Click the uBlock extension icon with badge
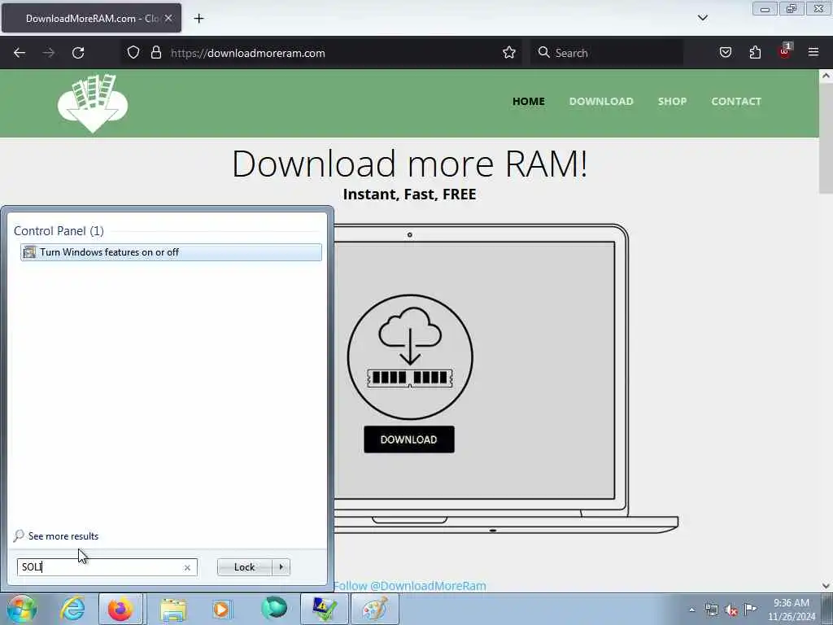The height and width of the screenshot is (625, 833). click(785, 51)
